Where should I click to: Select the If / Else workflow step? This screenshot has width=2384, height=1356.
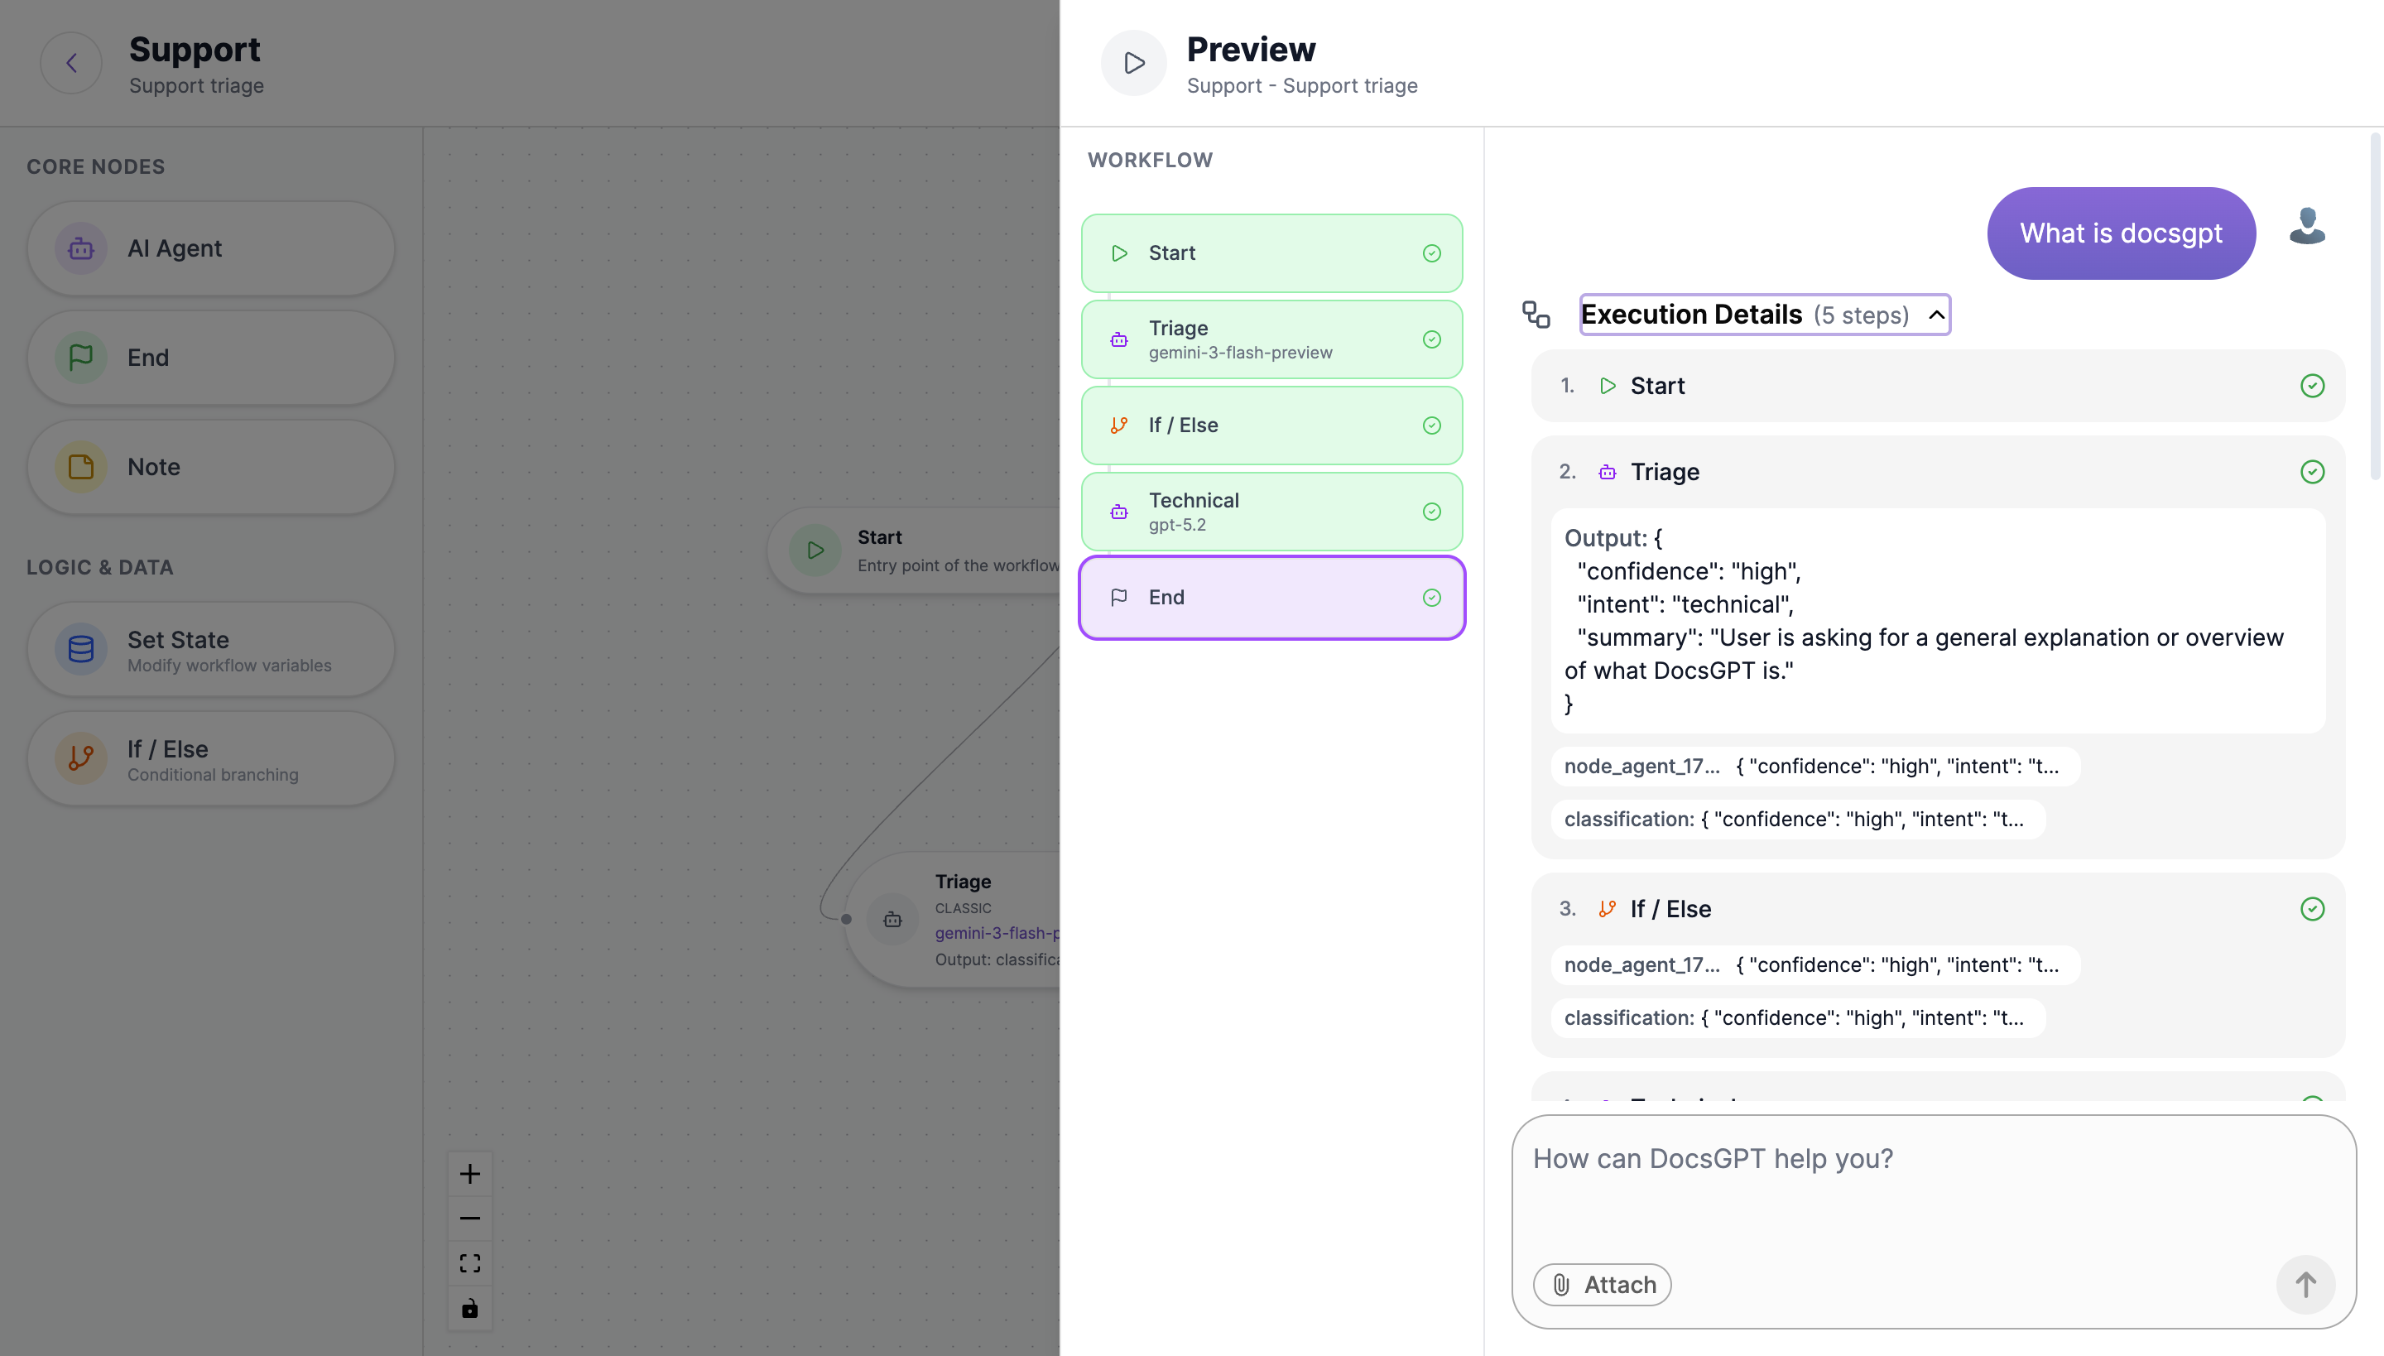click(x=1271, y=426)
